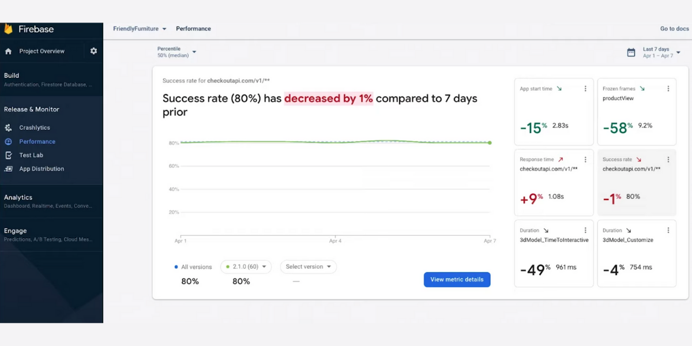Open the calendar icon near the date range
This screenshot has height=346, width=692.
coord(632,51)
